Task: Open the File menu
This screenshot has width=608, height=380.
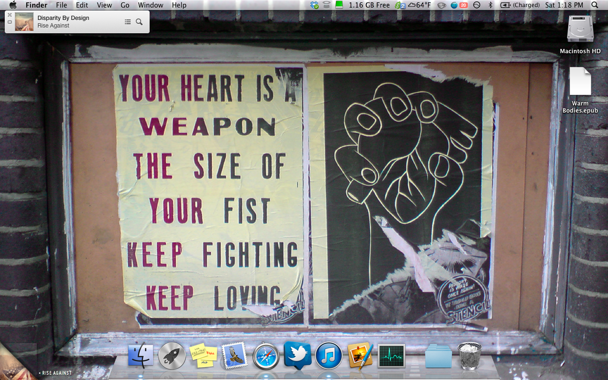Action: click(61, 5)
